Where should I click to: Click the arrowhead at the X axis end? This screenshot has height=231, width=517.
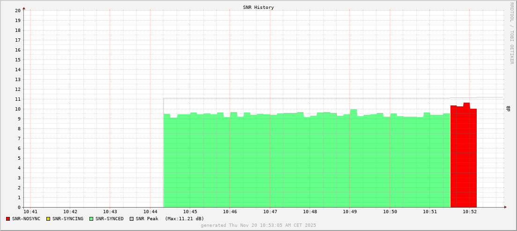pyautogui.click(x=505, y=207)
